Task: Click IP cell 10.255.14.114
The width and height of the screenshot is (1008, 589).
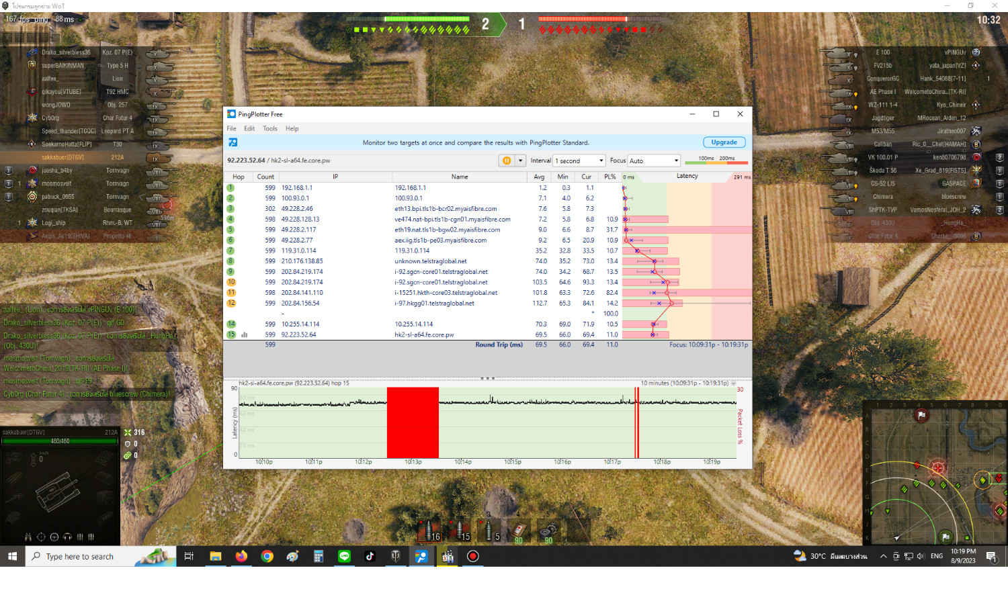Action: click(300, 324)
